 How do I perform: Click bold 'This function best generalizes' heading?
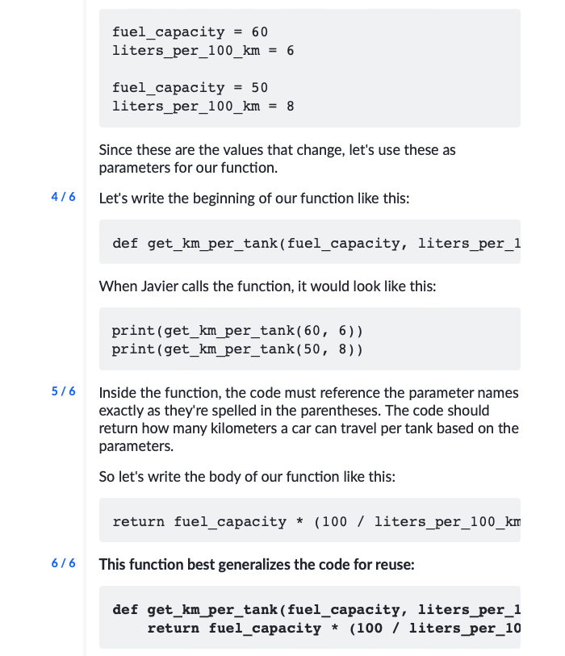(x=257, y=564)
